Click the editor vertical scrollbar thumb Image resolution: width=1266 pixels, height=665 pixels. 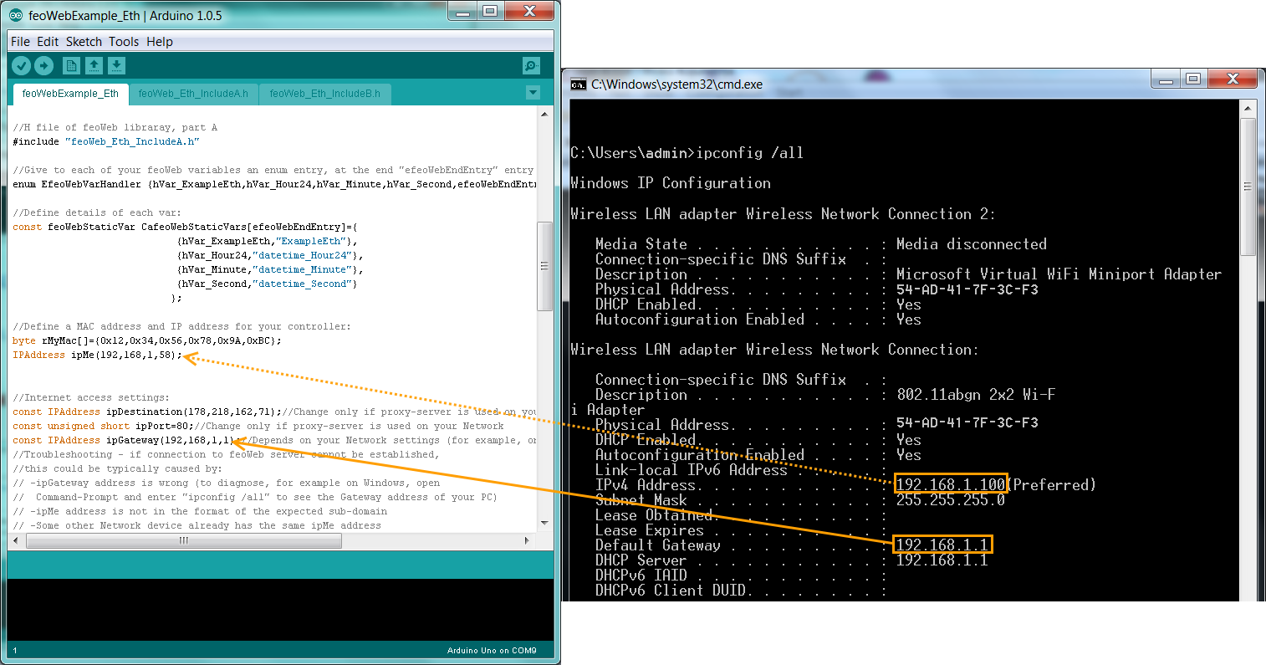click(x=544, y=266)
